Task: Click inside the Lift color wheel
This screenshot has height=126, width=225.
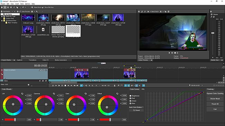Action: (x=13, y=105)
